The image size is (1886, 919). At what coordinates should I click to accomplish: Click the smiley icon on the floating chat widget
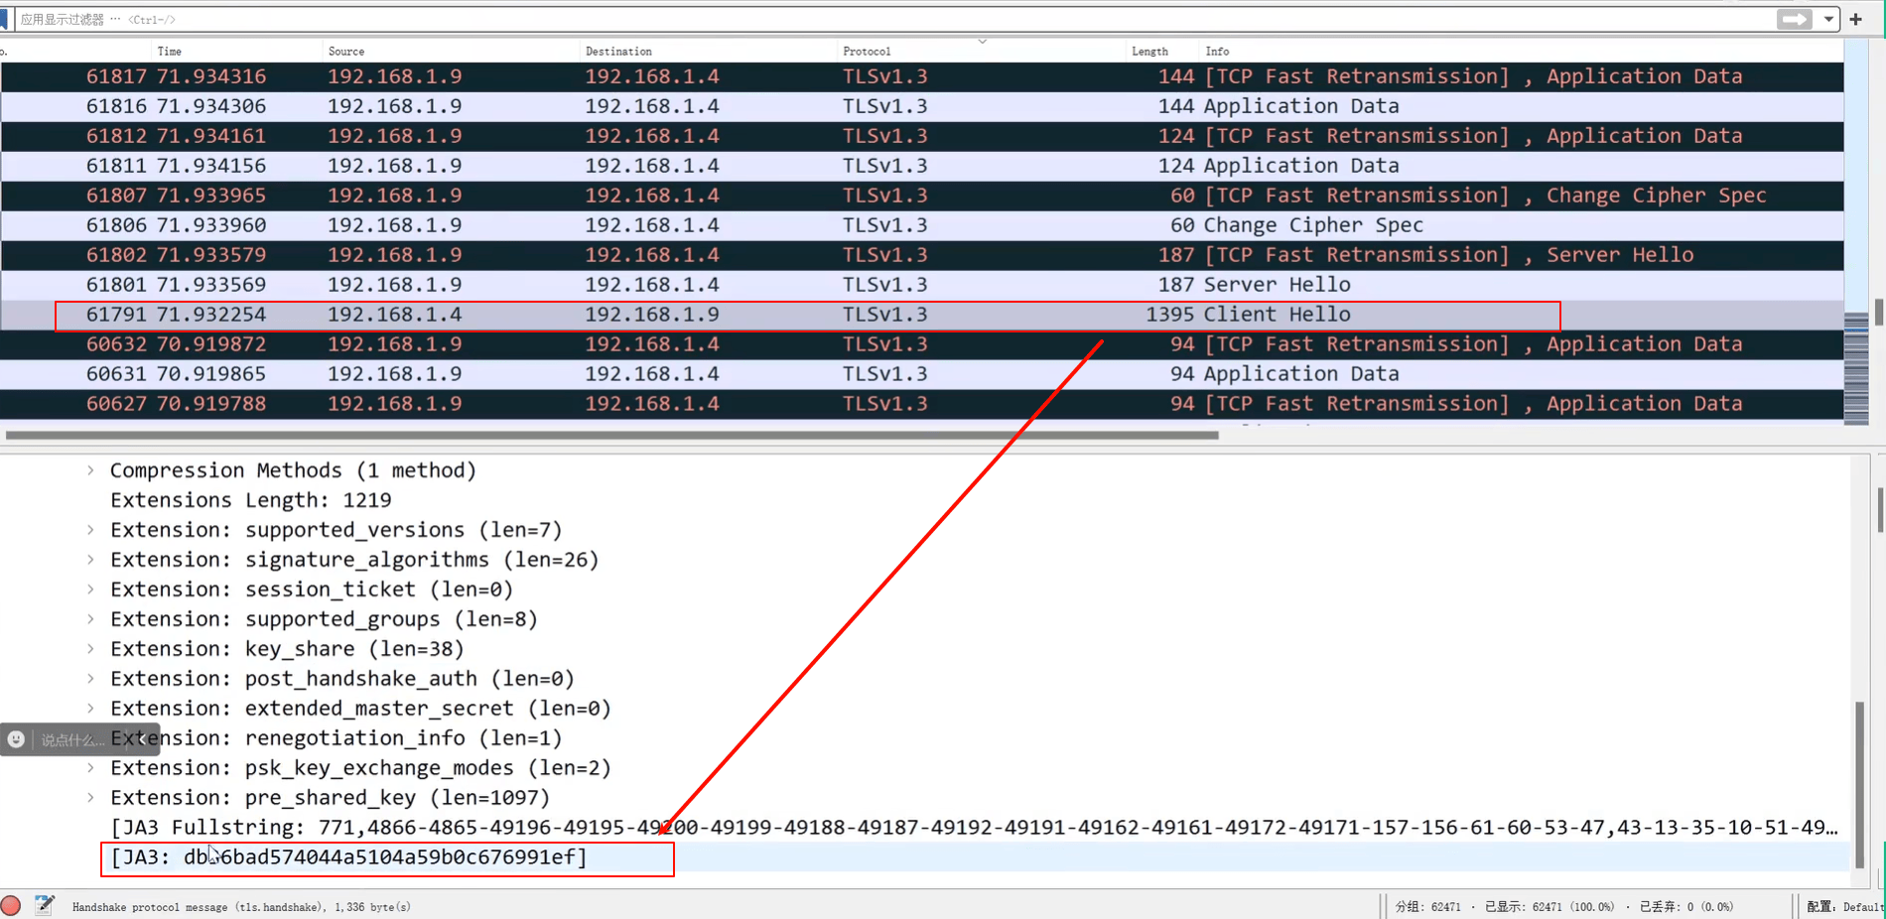coord(17,739)
